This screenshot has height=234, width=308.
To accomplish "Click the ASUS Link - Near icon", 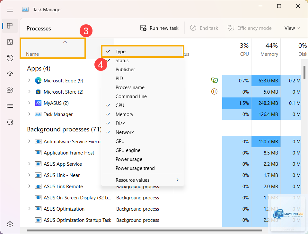I will point(38,175).
